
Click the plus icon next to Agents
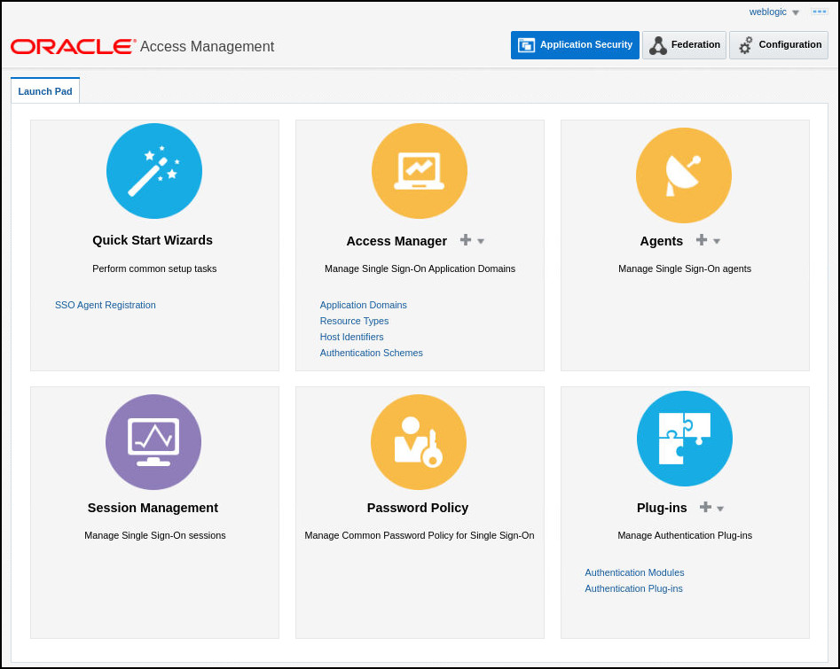pos(702,240)
